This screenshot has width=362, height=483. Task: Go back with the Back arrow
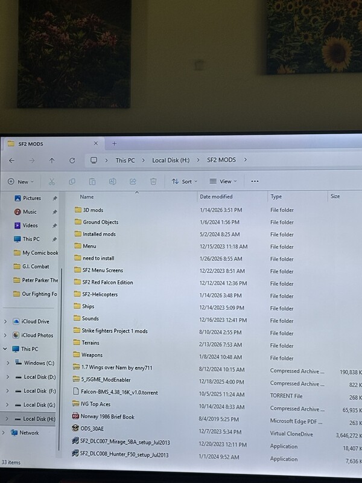[x=11, y=161]
